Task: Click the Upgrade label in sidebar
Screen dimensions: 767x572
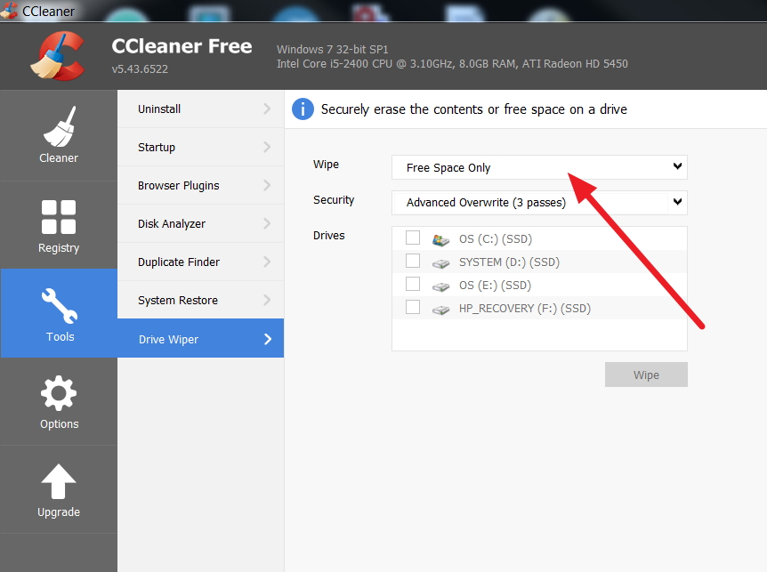Action: pyautogui.click(x=59, y=512)
